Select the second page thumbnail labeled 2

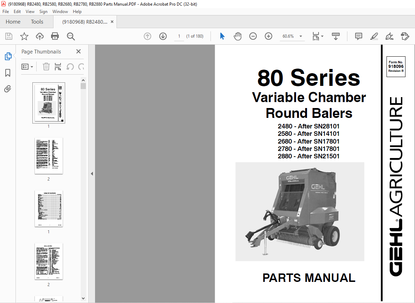(49, 156)
